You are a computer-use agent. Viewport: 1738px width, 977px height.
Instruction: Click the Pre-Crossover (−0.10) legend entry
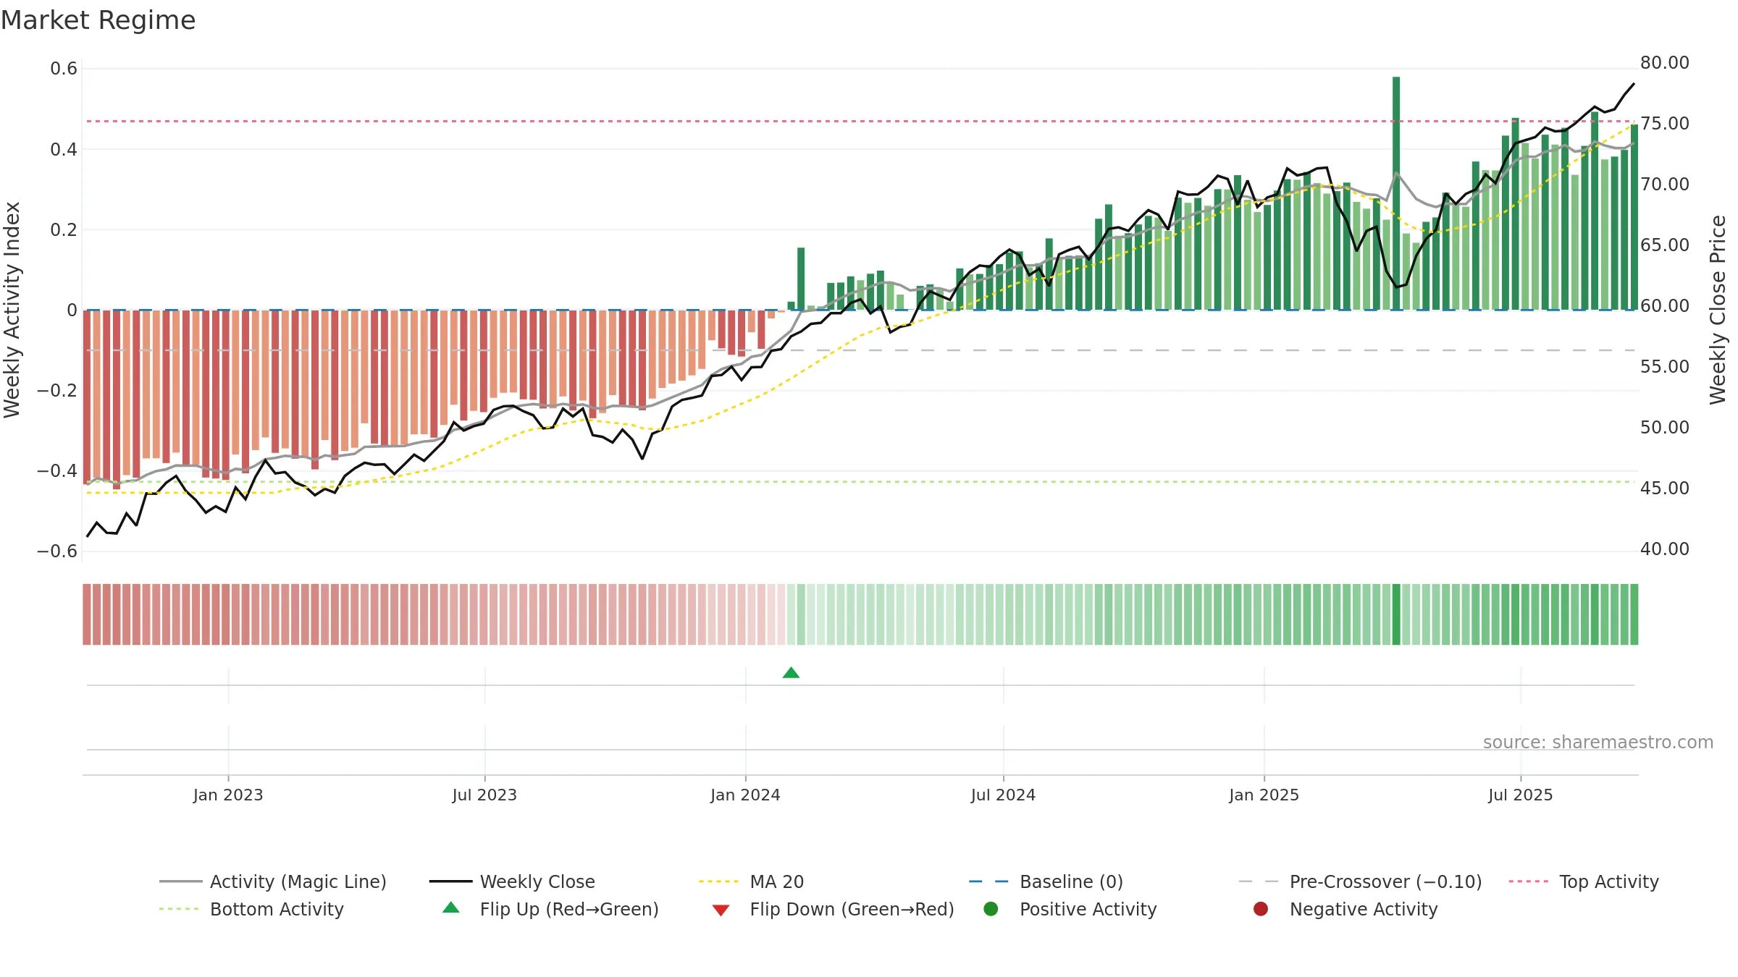coord(1360,881)
